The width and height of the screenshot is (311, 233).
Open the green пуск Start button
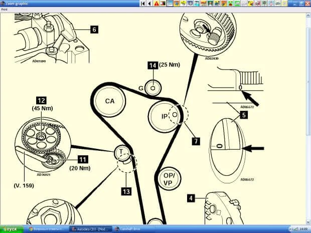pyautogui.click(x=12, y=229)
